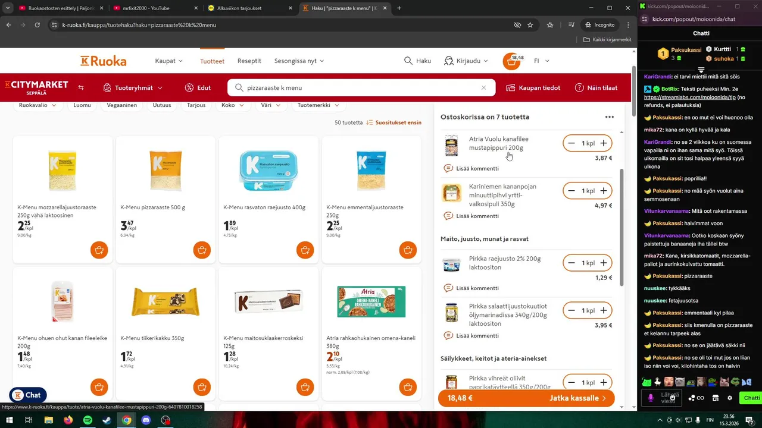Toggle the Vegaaninen filter chip
The height and width of the screenshot is (428, 762).
122,105
